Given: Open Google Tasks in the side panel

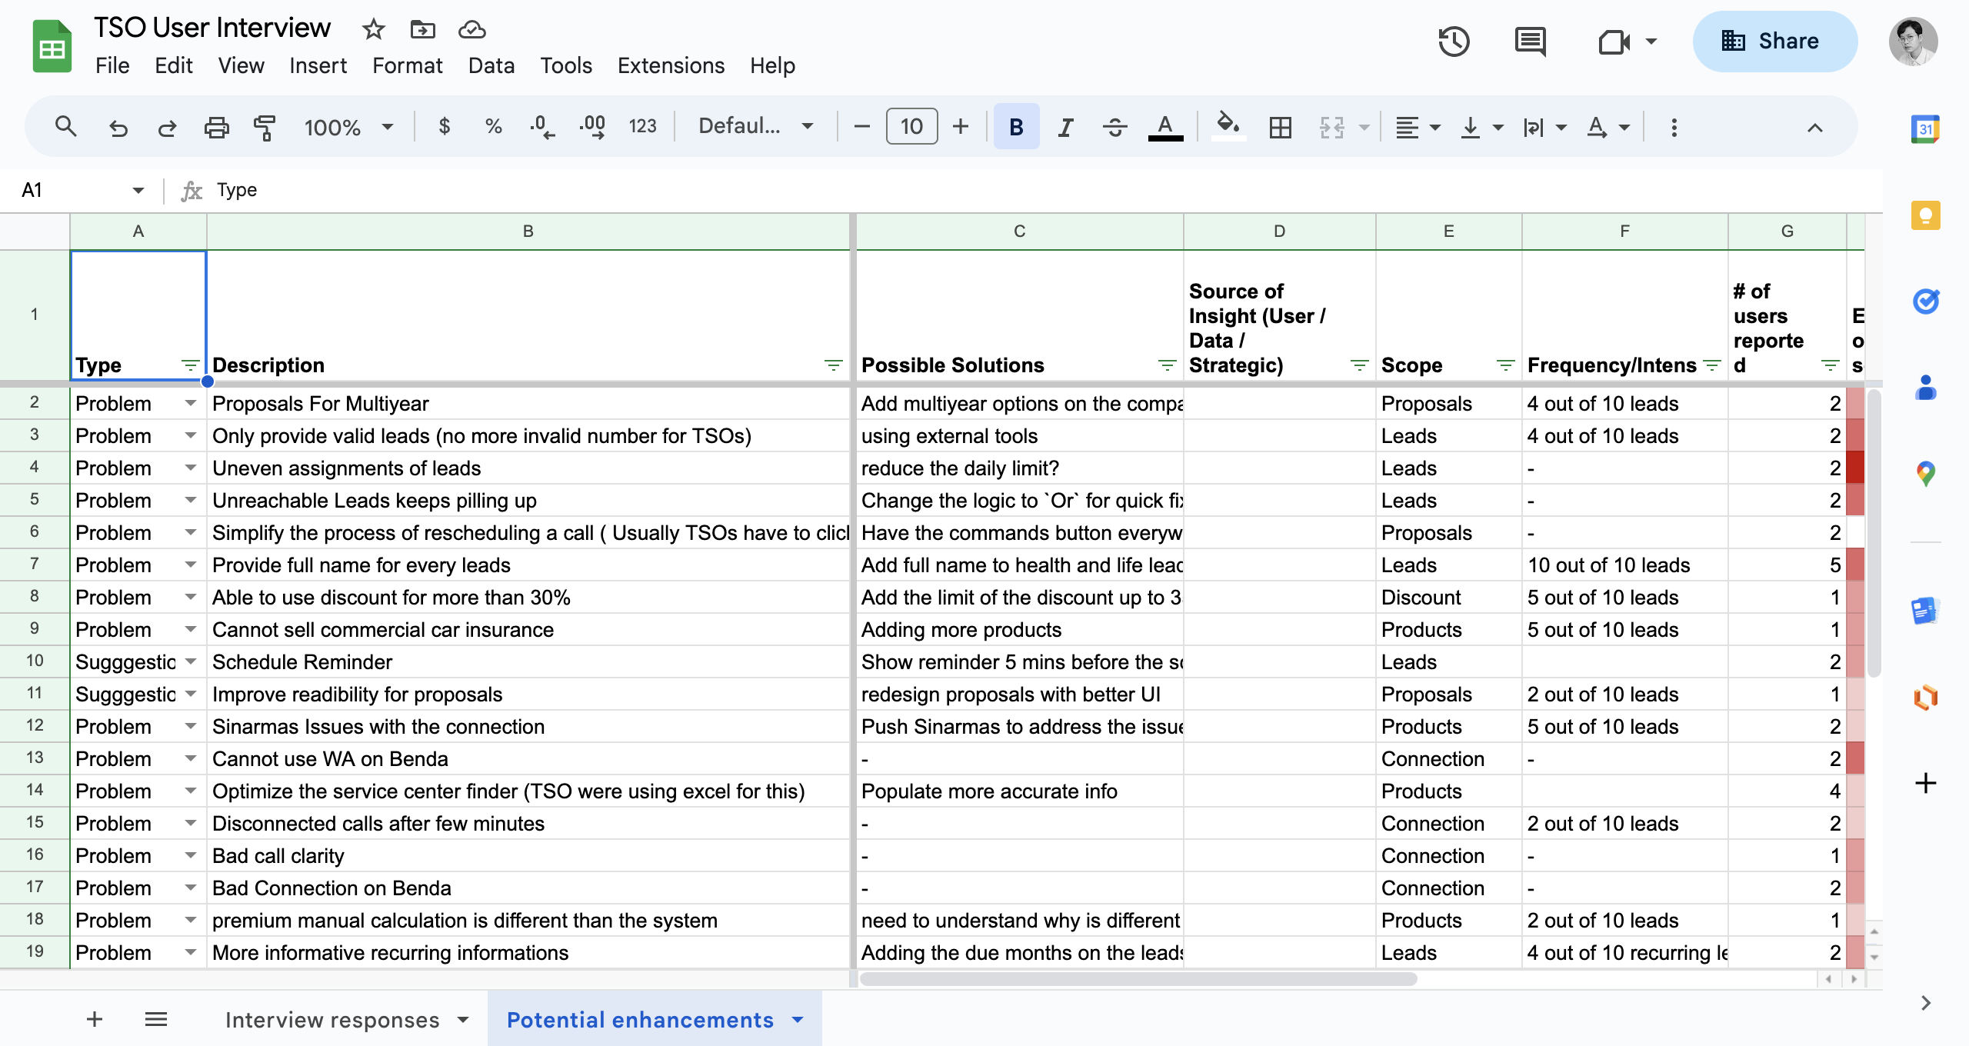Looking at the screenshot, I should coord(1926,301).
